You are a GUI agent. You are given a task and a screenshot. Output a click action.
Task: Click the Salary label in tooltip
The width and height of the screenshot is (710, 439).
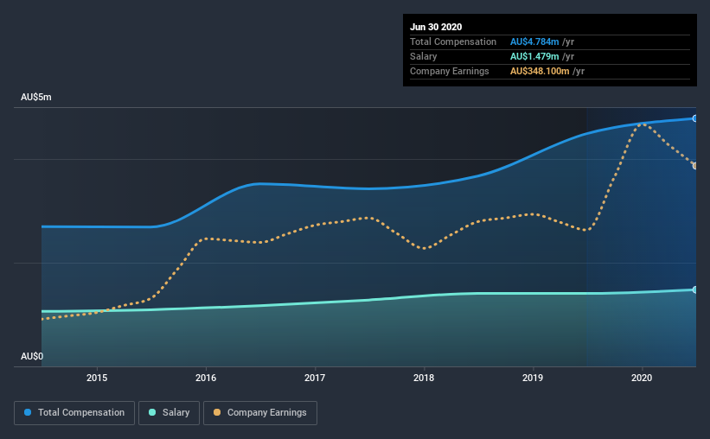click(424, 56)
